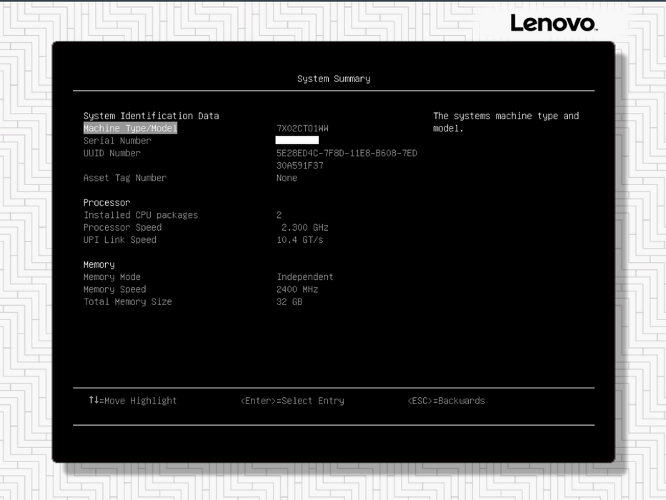Click the System Identification Data heading
This screenshot has width=666, height=500.
(x=151, y=116)
